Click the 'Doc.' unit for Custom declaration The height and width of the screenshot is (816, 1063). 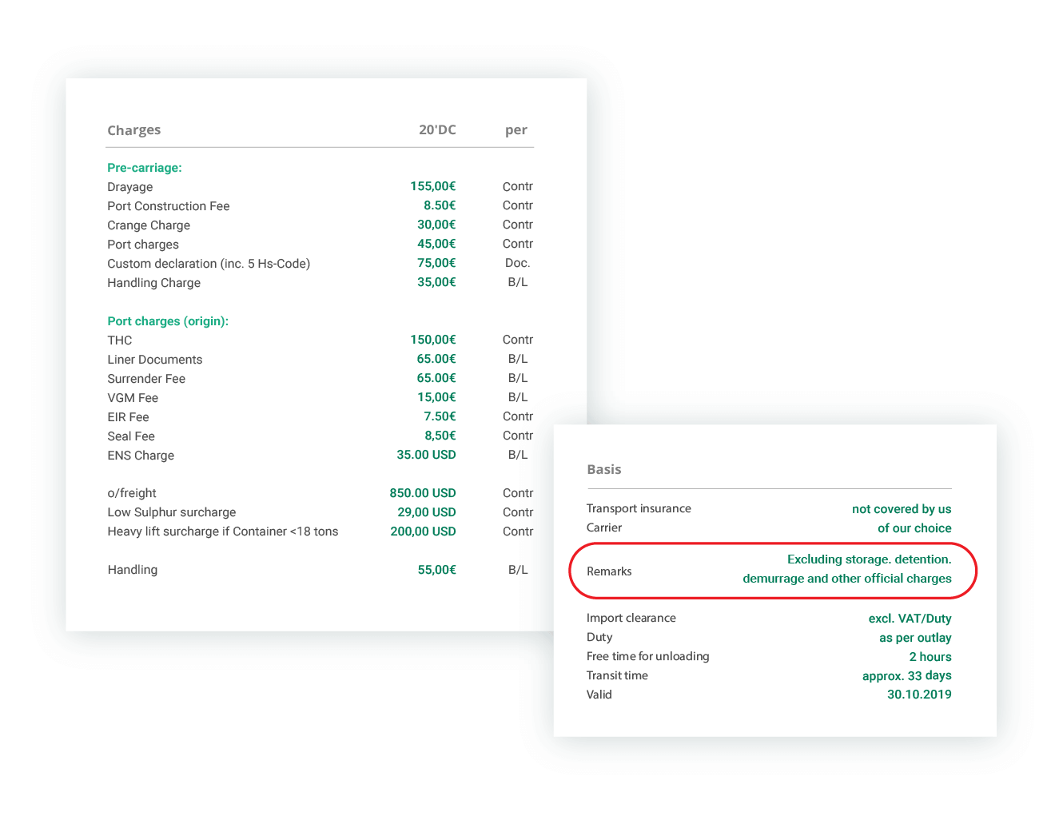[517, 263]
